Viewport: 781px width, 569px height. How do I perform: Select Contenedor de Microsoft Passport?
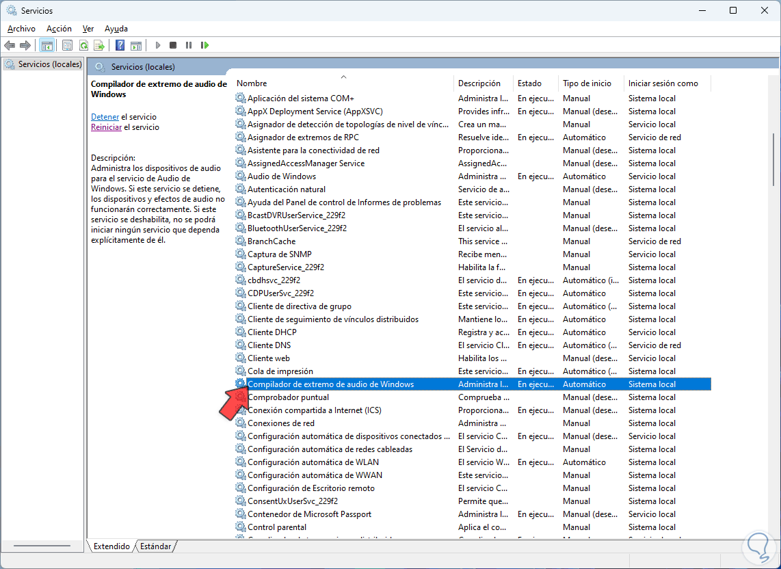(472, 514)
